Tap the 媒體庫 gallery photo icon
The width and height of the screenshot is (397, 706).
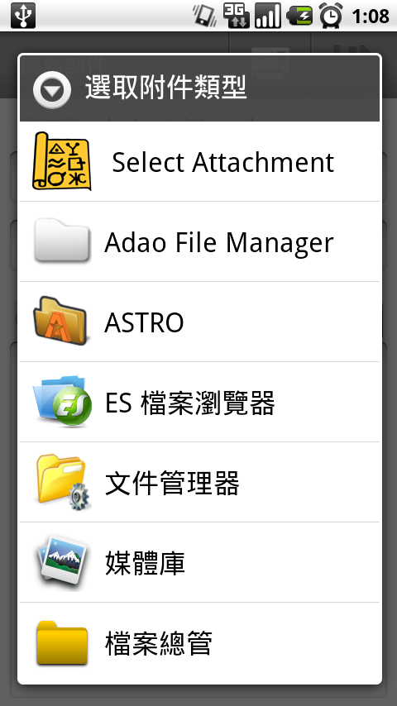62,562
